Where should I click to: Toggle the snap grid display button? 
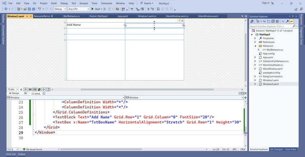point(30,89)
